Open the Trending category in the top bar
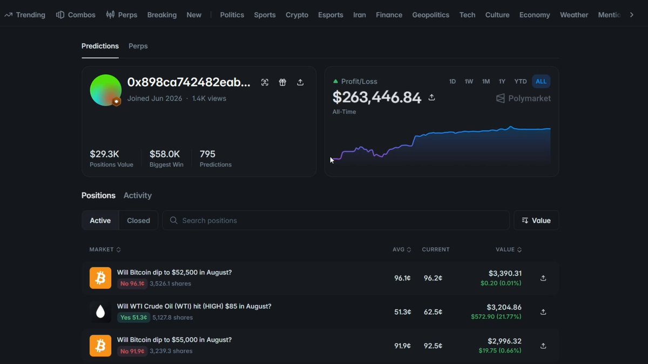648x364 pixels. tap(25, 15)
